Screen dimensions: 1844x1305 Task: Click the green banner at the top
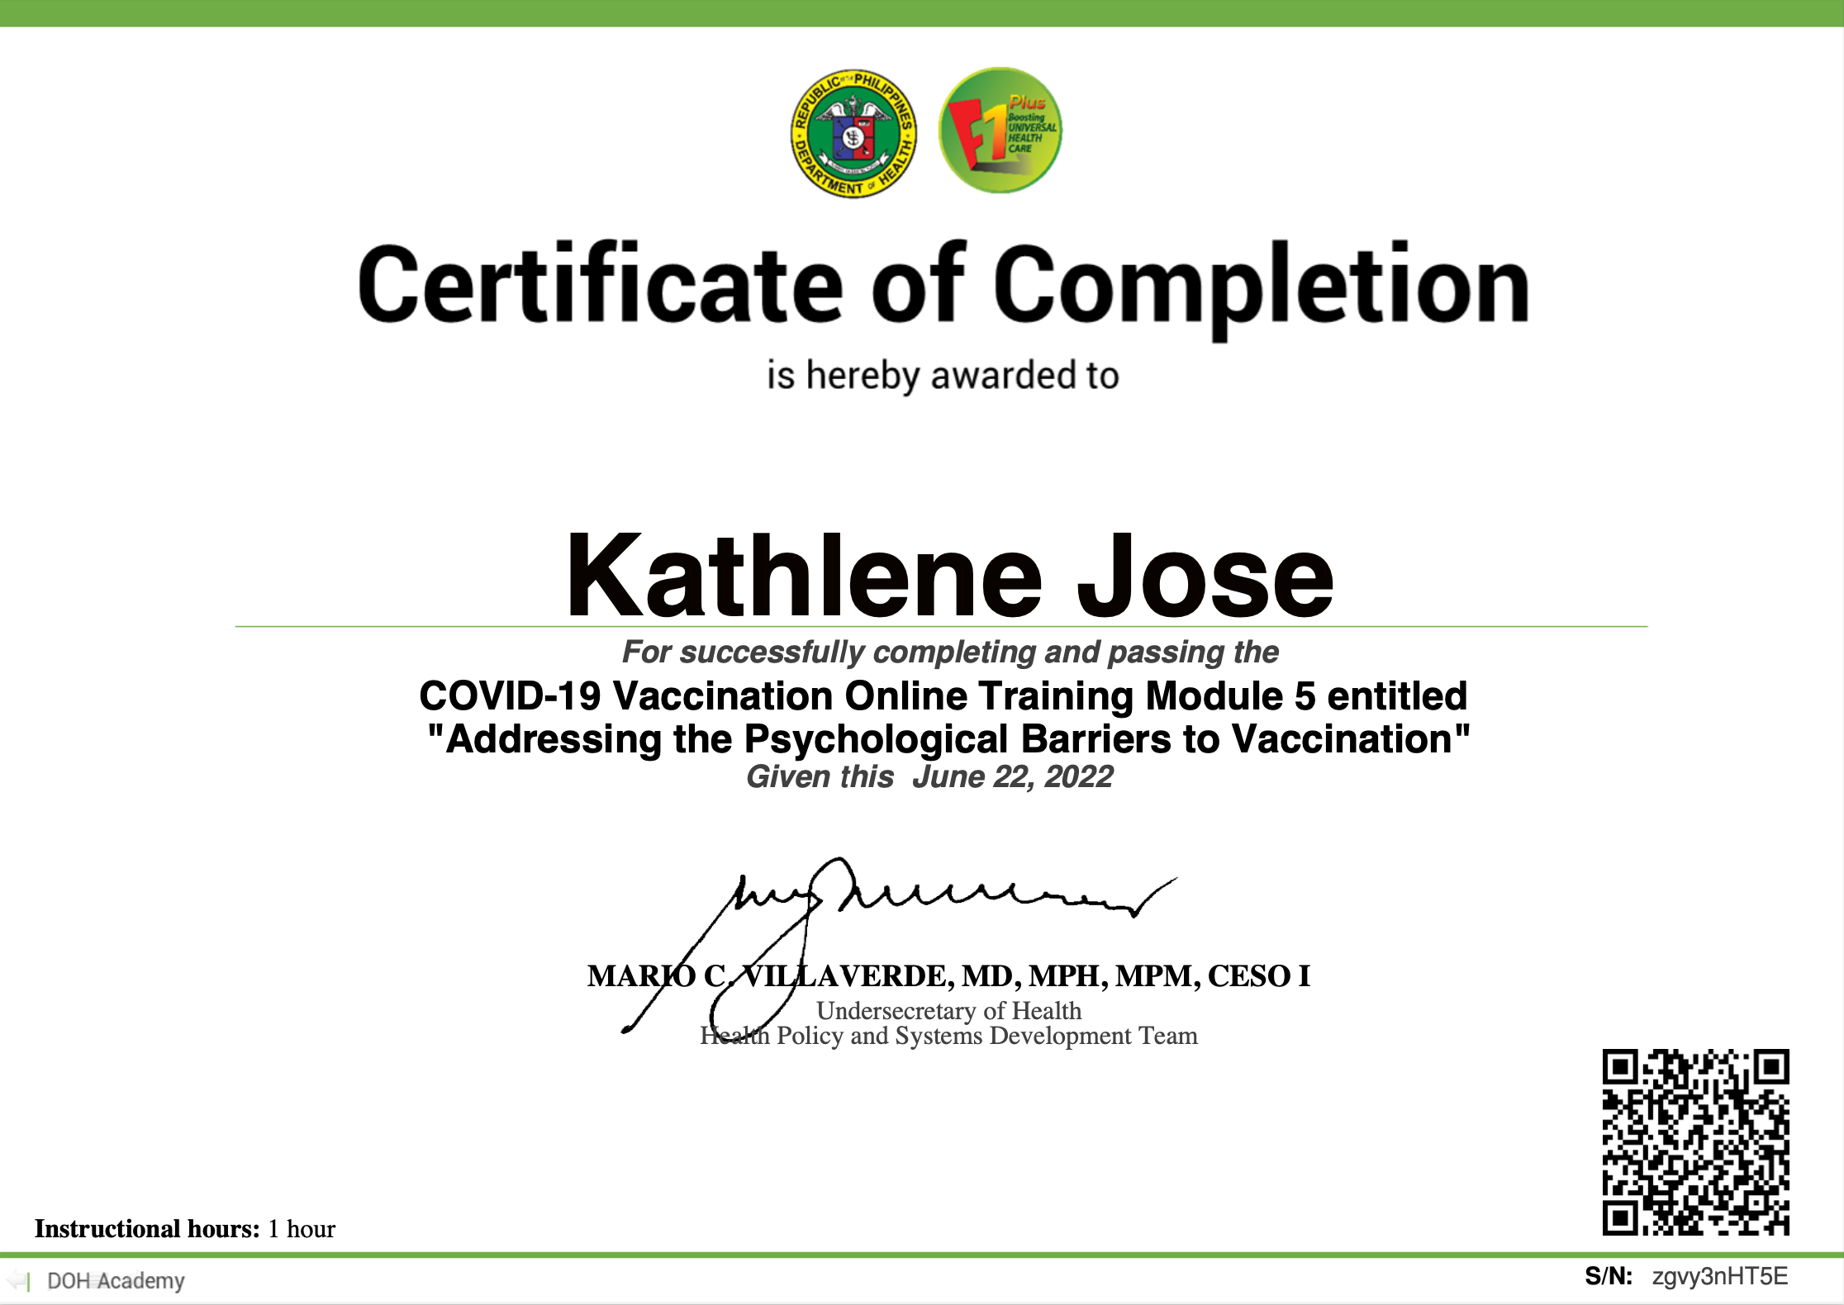coord(922,13)
